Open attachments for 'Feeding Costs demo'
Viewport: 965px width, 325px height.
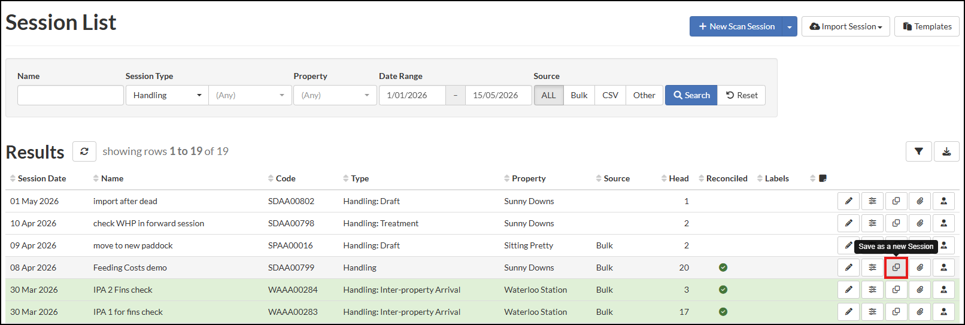[920, 268]
